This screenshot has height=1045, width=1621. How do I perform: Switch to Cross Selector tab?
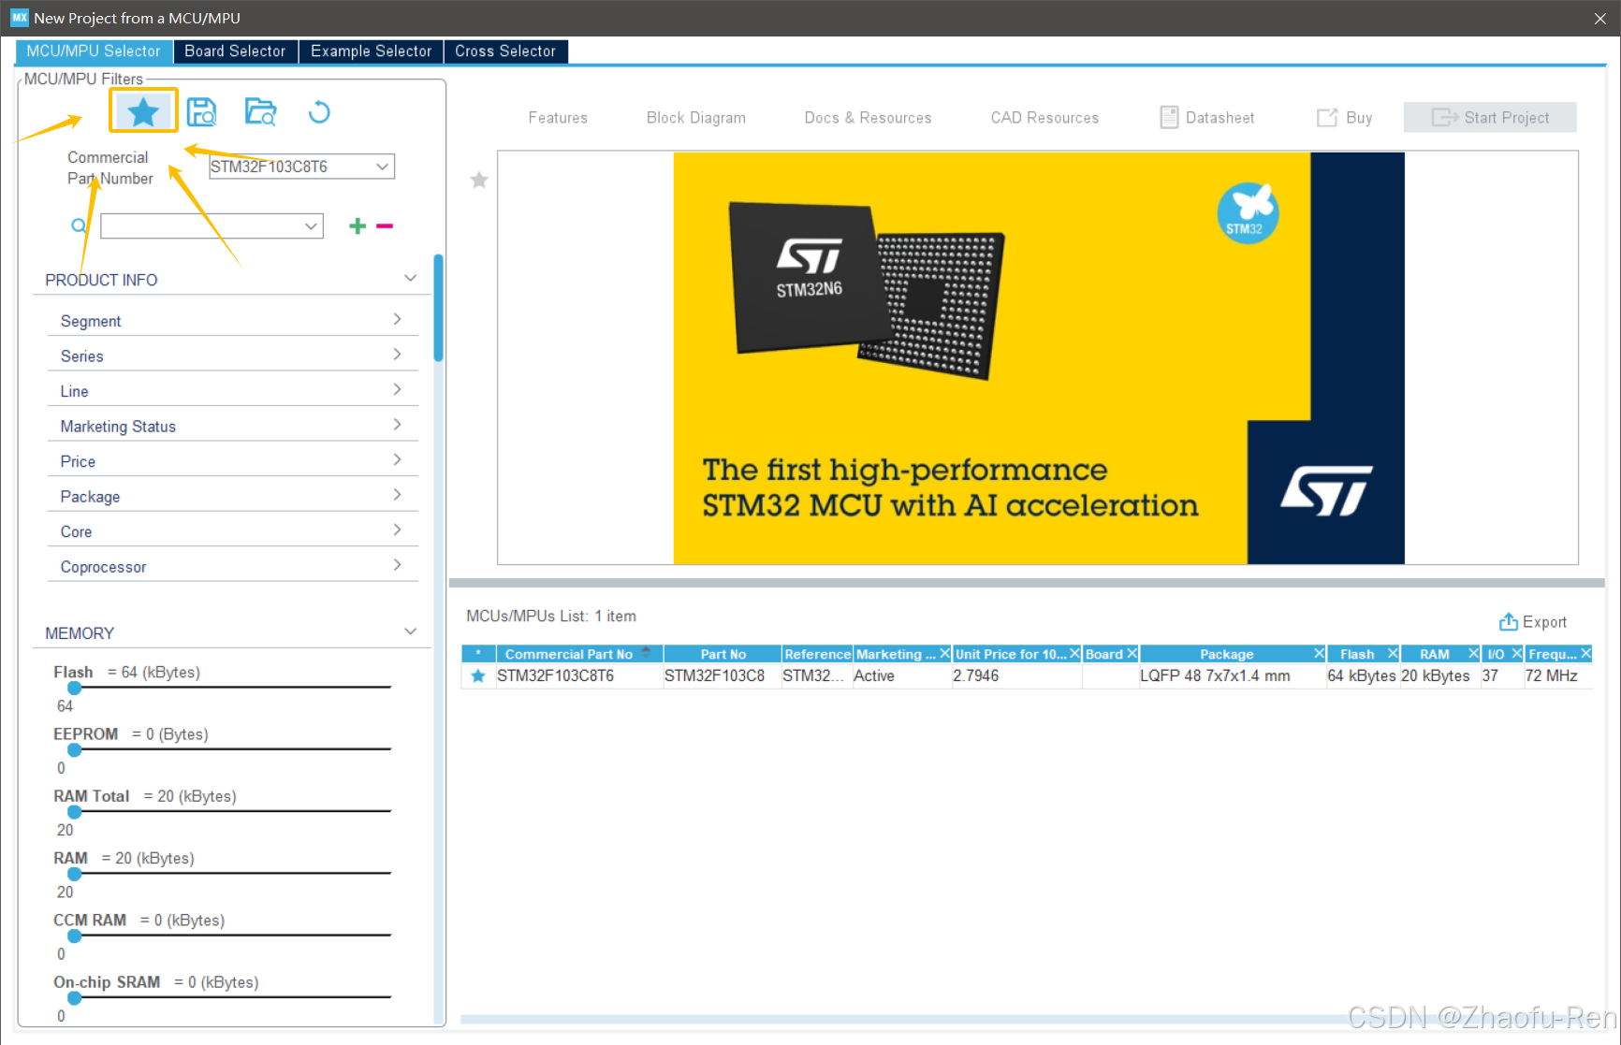[505, 51]
